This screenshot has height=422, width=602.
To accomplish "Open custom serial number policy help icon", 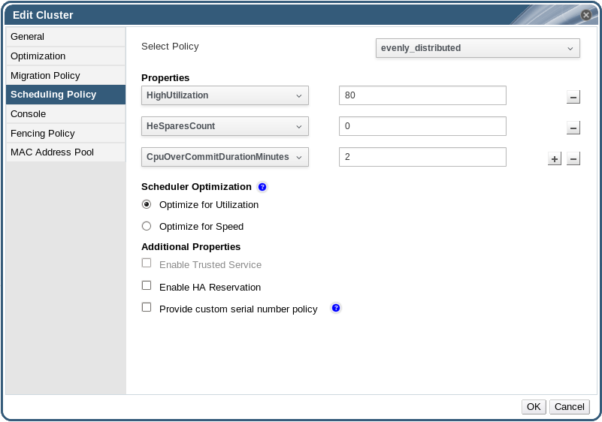I will [x=336, y=308].
